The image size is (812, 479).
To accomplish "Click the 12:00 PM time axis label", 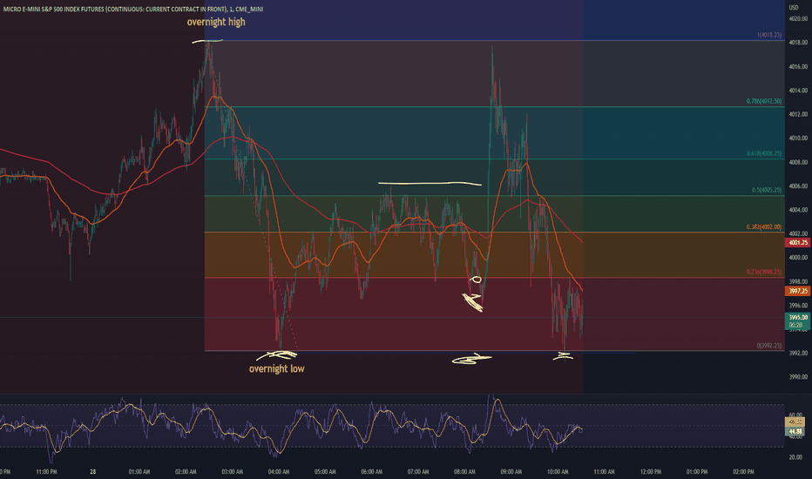I will click(651, 472).
